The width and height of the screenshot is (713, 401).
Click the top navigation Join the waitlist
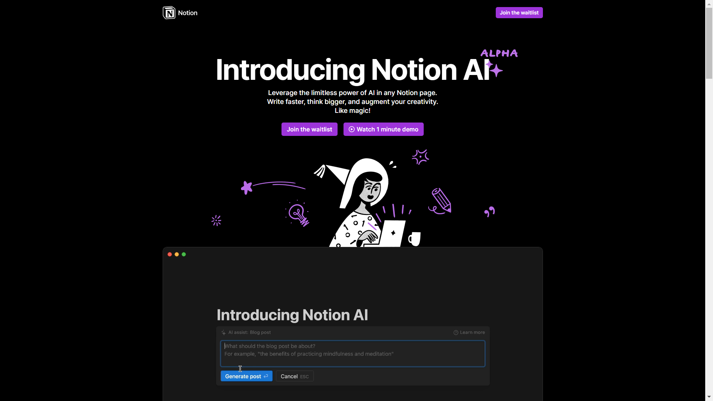click(x=519, y=12)
